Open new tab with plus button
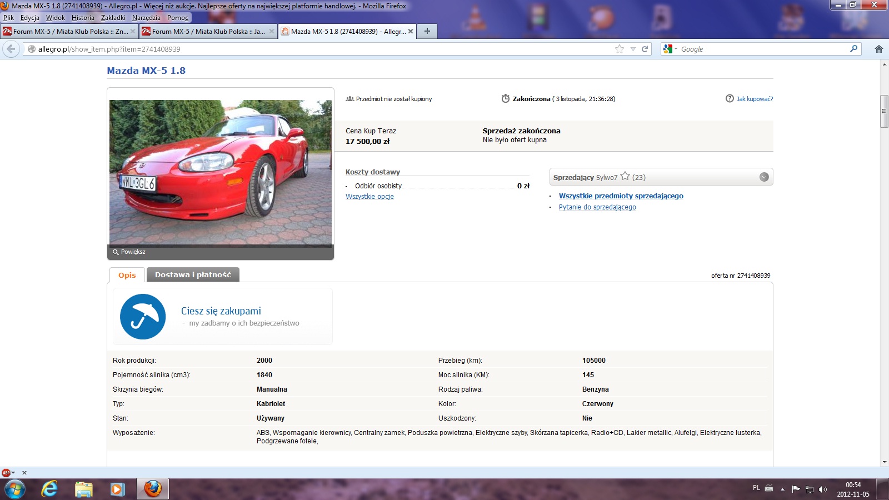Viewport: 889px width, 500px height. click(427, 31)
